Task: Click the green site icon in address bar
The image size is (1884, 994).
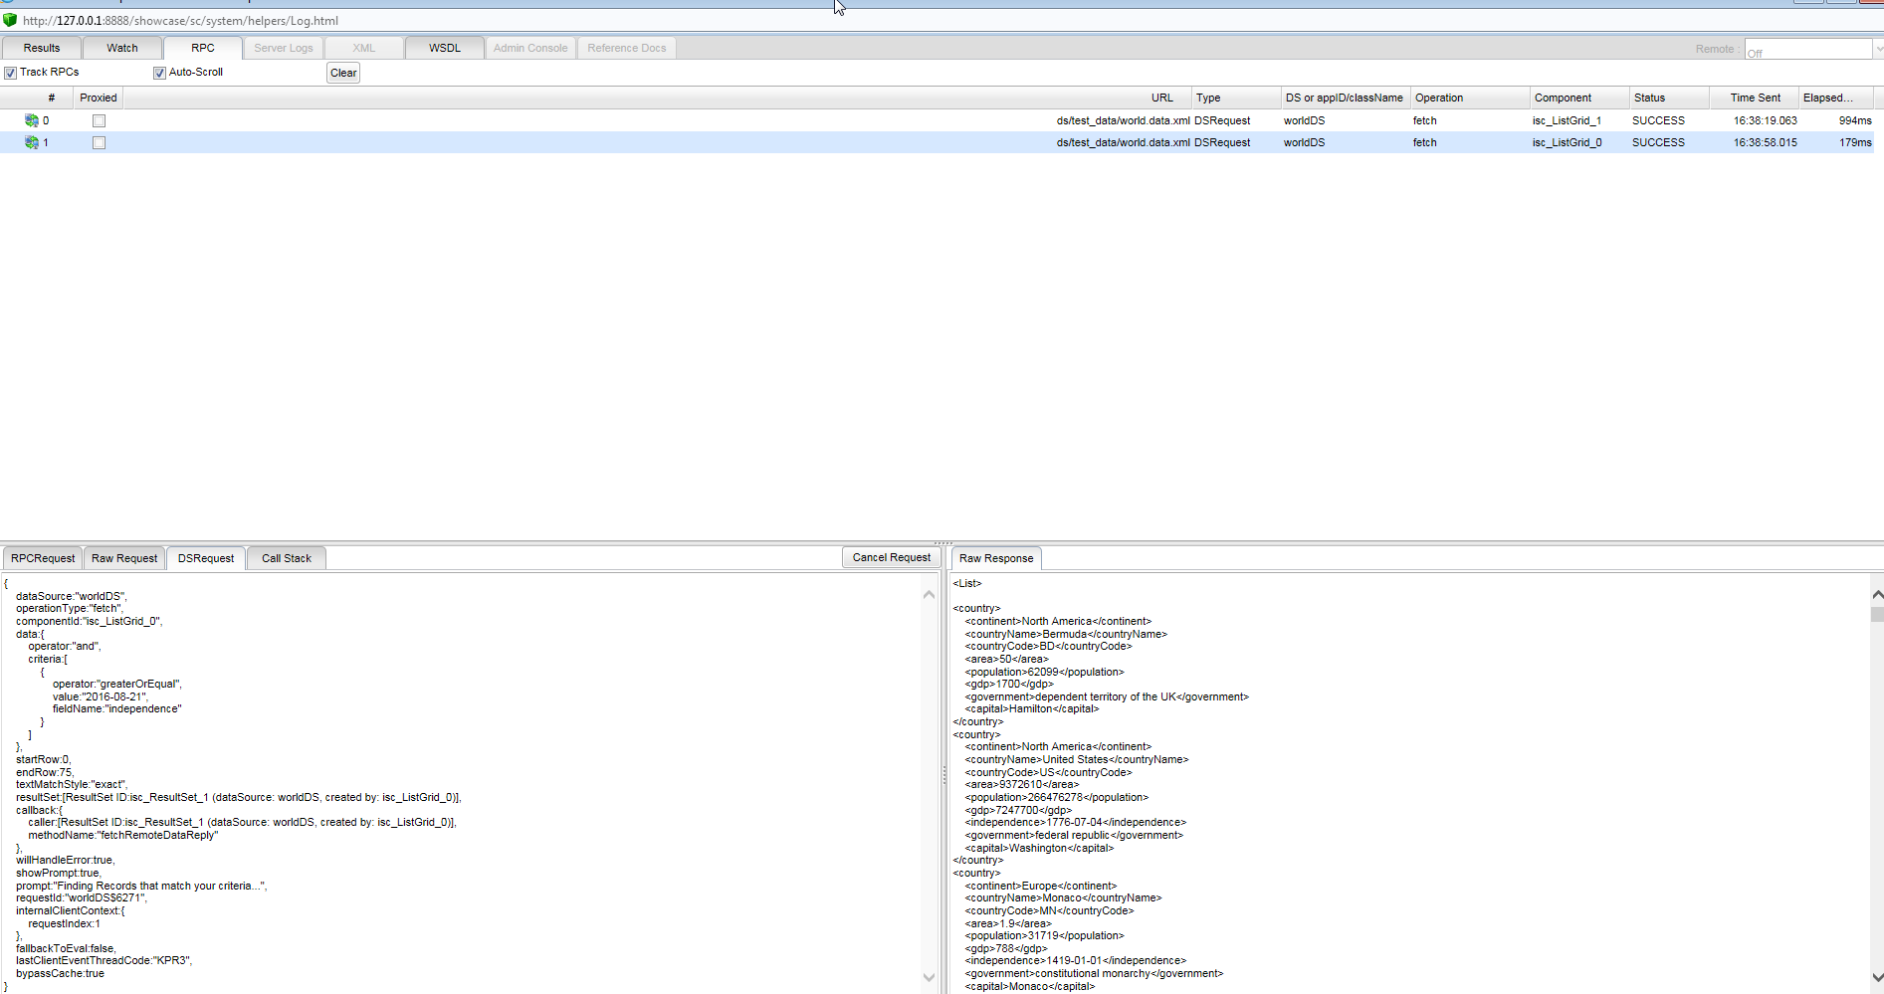Action: click(x=10, y=20)
